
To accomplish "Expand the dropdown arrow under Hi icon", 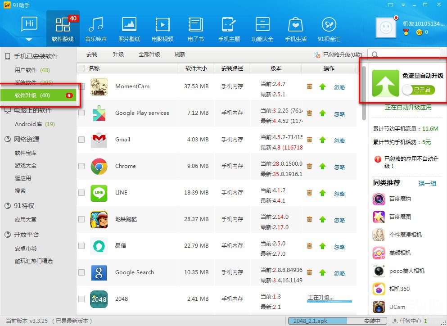I will click(29, 40).
